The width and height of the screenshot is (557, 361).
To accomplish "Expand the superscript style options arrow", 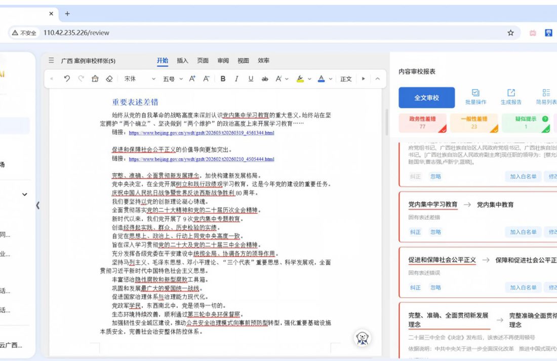I will (287, 79).
